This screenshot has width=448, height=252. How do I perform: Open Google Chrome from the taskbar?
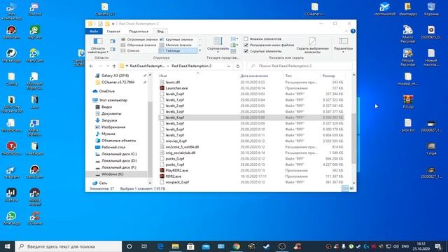pyautogui.click(x=236, y=246)
